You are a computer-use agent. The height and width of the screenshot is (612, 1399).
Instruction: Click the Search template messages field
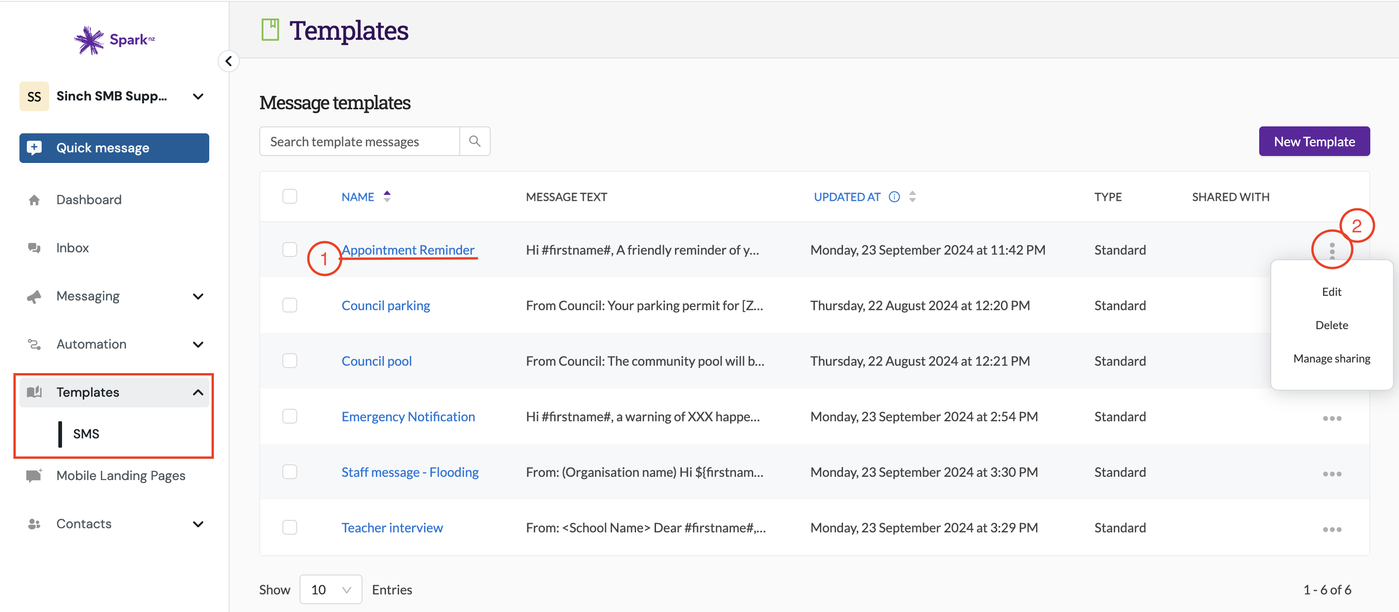pos(360,141)
